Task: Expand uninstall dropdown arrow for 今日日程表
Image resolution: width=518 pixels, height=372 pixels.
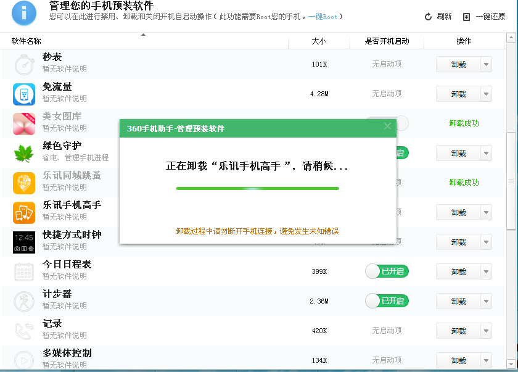Action: tap(486, 271)
